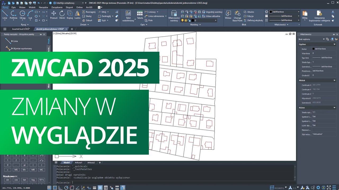The height and width of the screenshot is (190, 339).
Task: Expand the Zmień panel dropdown
Action: coord(84,25)
